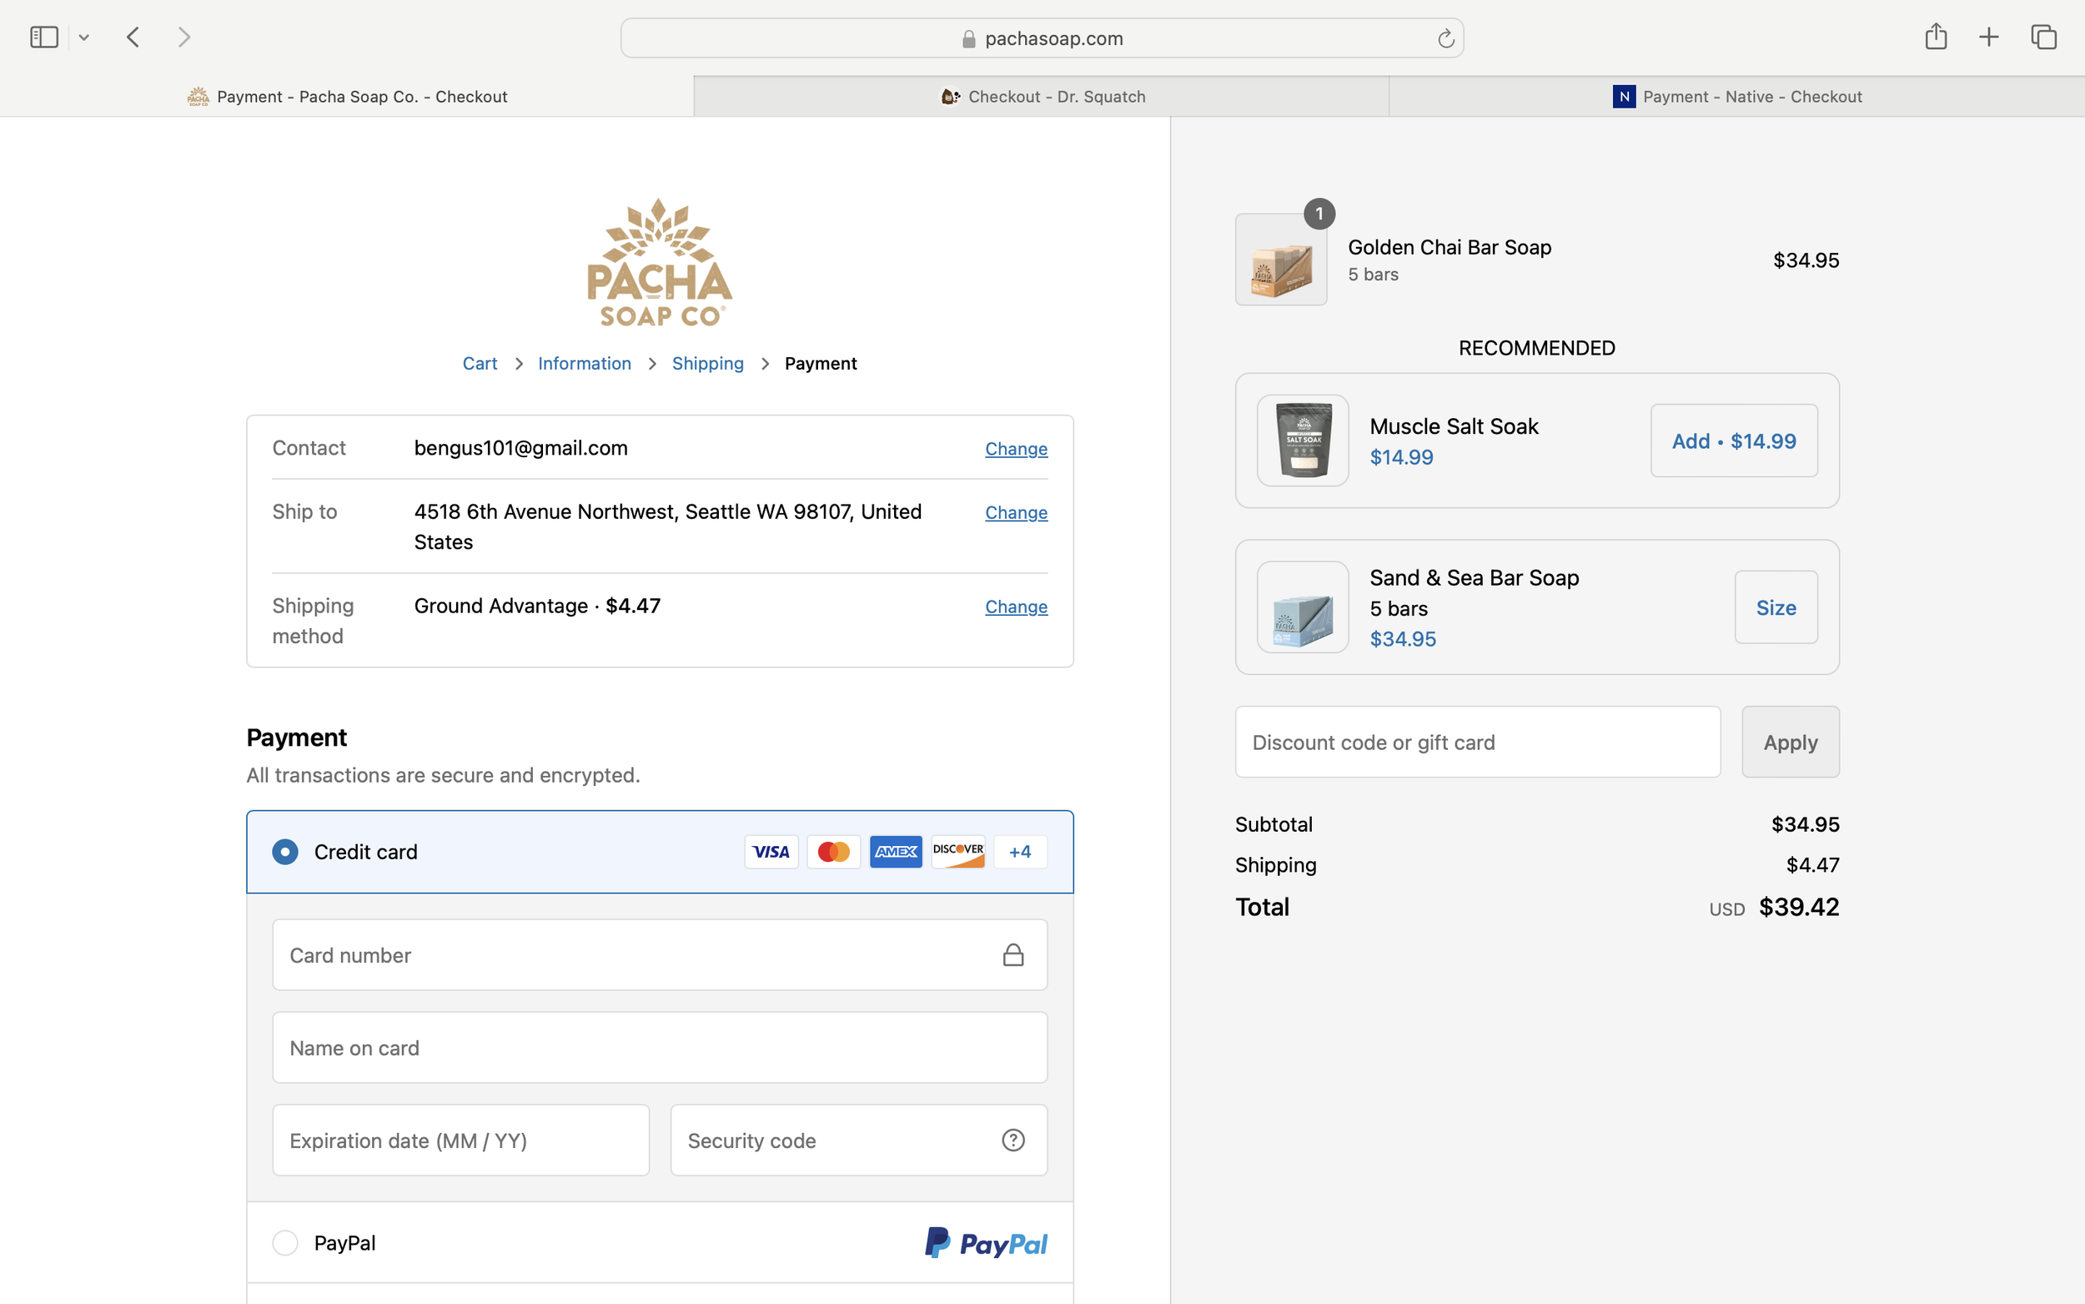The image size is (2085, 1304).
Task: Open the Share menu
Action: click(x=1936, y=36)
